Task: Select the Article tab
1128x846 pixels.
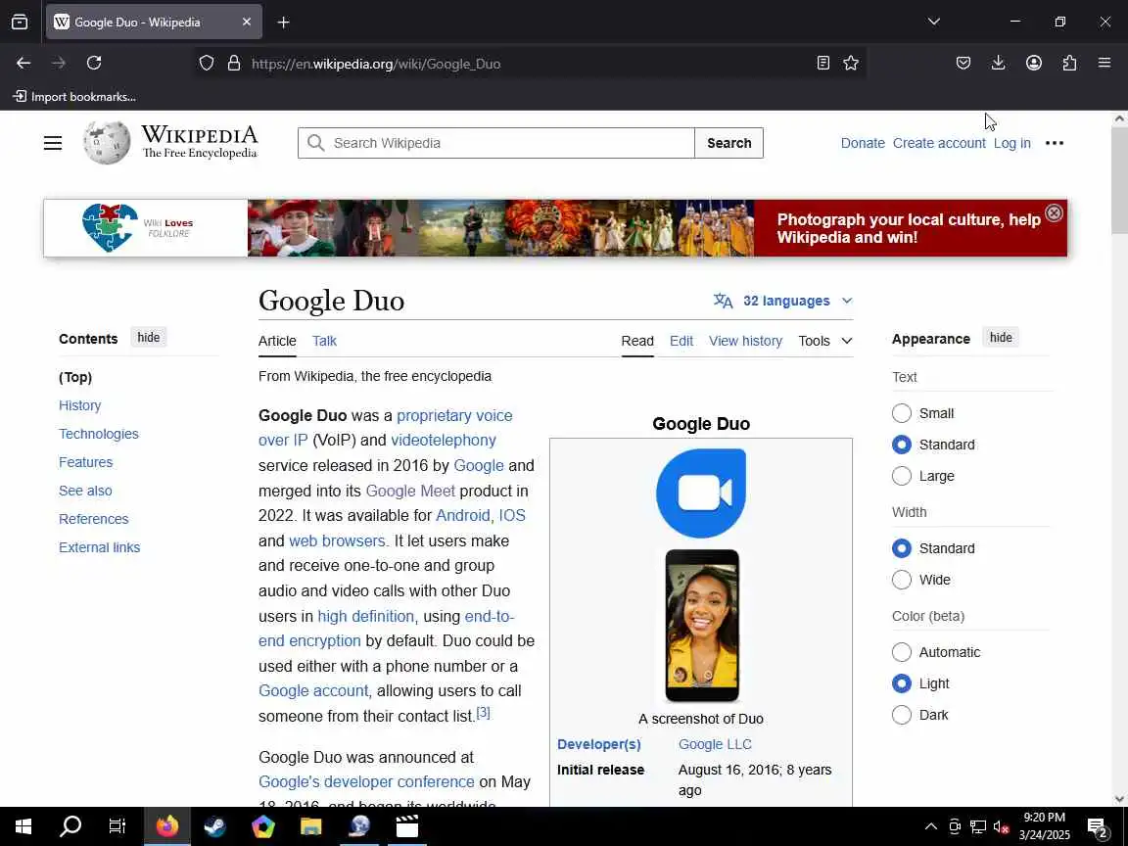Action: pos(277,341)
